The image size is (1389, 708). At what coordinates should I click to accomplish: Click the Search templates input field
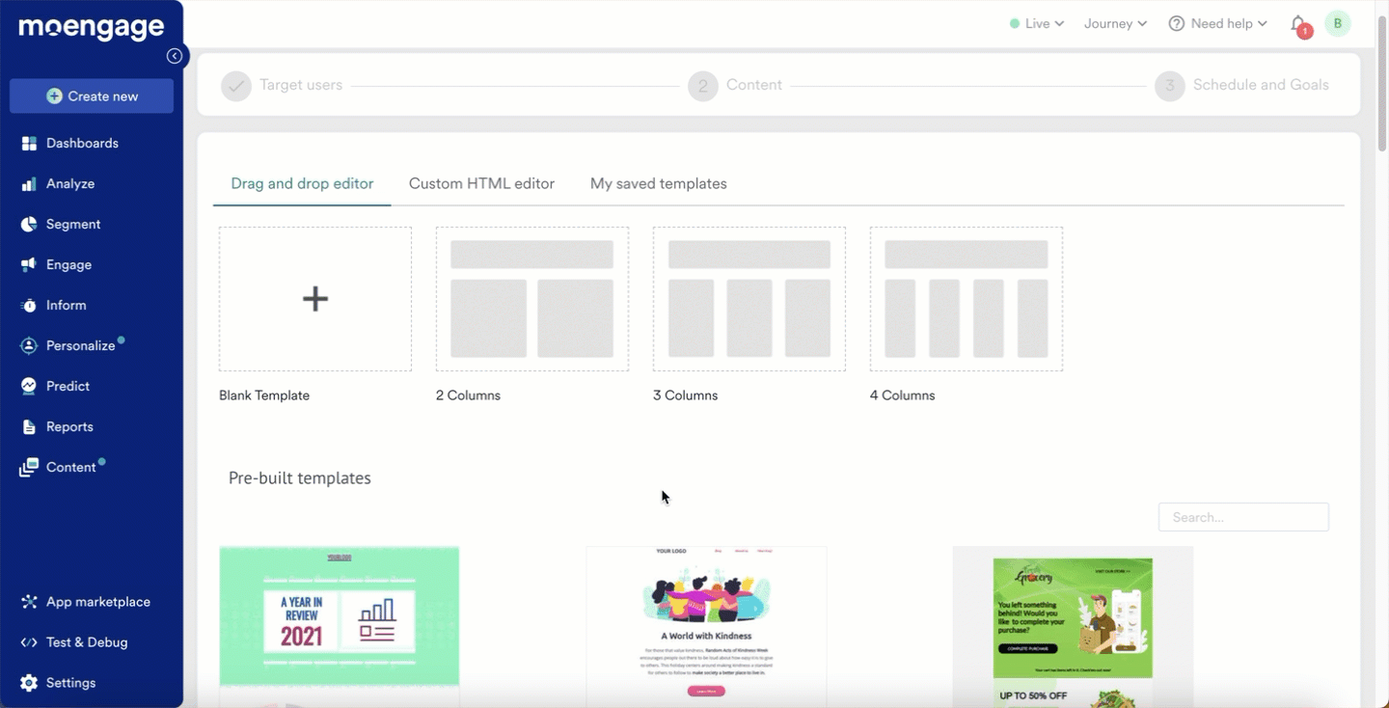(x=1243, y=517)
